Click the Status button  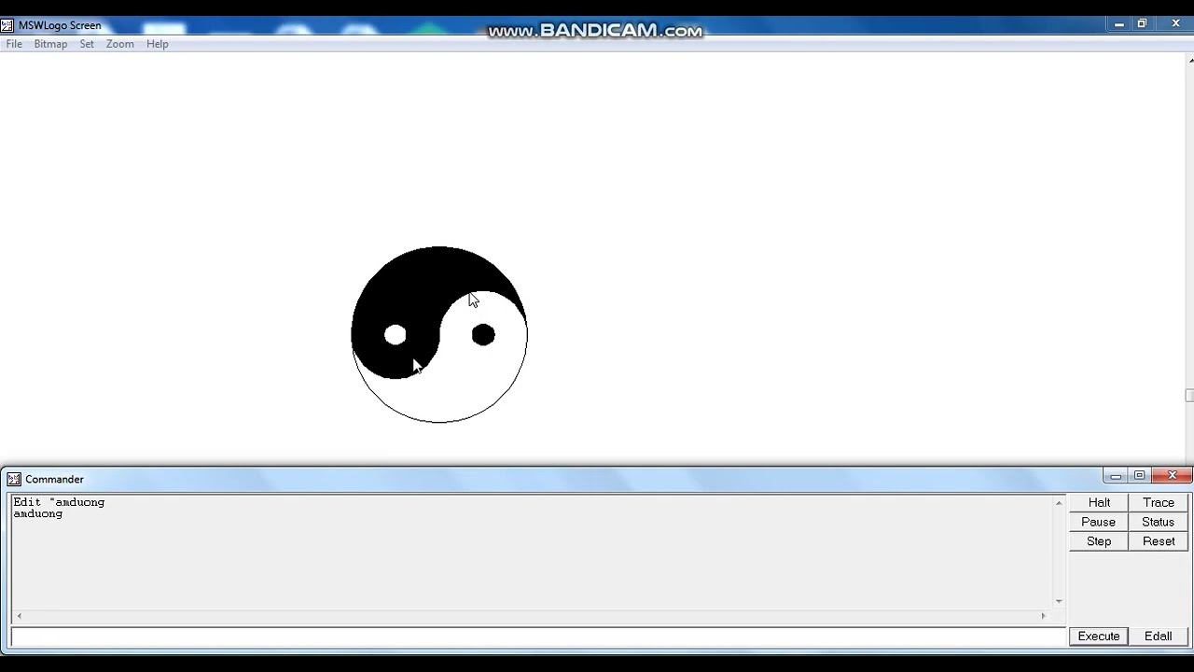pyautogui.click(x=1159, y=522)
